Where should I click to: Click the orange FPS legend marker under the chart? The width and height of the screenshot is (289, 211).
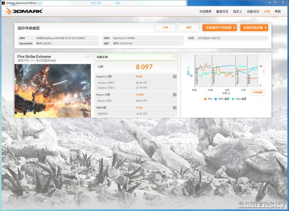[205, 99]
